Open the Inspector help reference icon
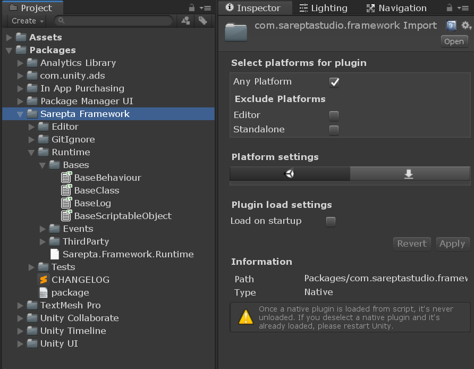Image resolution: width=474 pixels, height=369 pixels. (x=451, y=26)
